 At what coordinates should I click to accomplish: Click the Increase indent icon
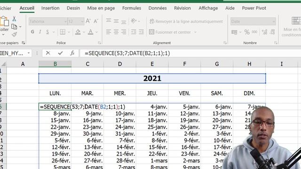coord(141,32)
